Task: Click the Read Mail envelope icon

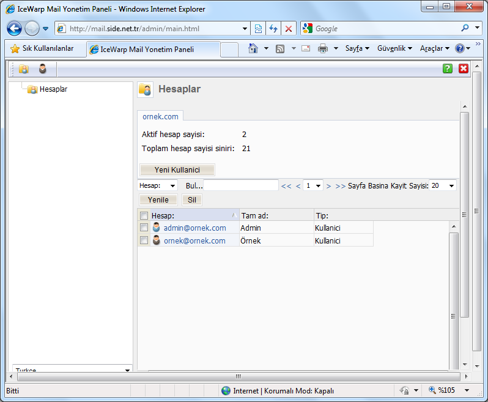Action: point(306,48)
